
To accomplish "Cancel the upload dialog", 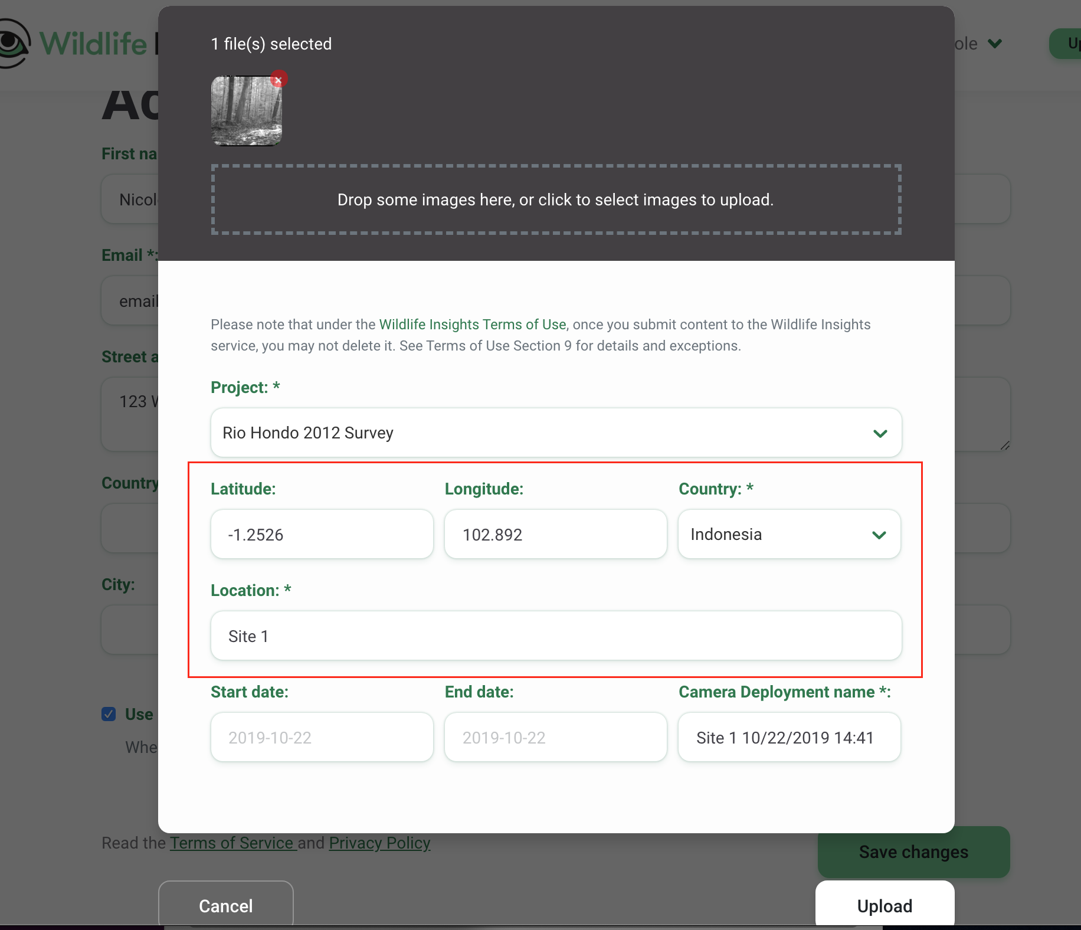I will tap(226, 905).
